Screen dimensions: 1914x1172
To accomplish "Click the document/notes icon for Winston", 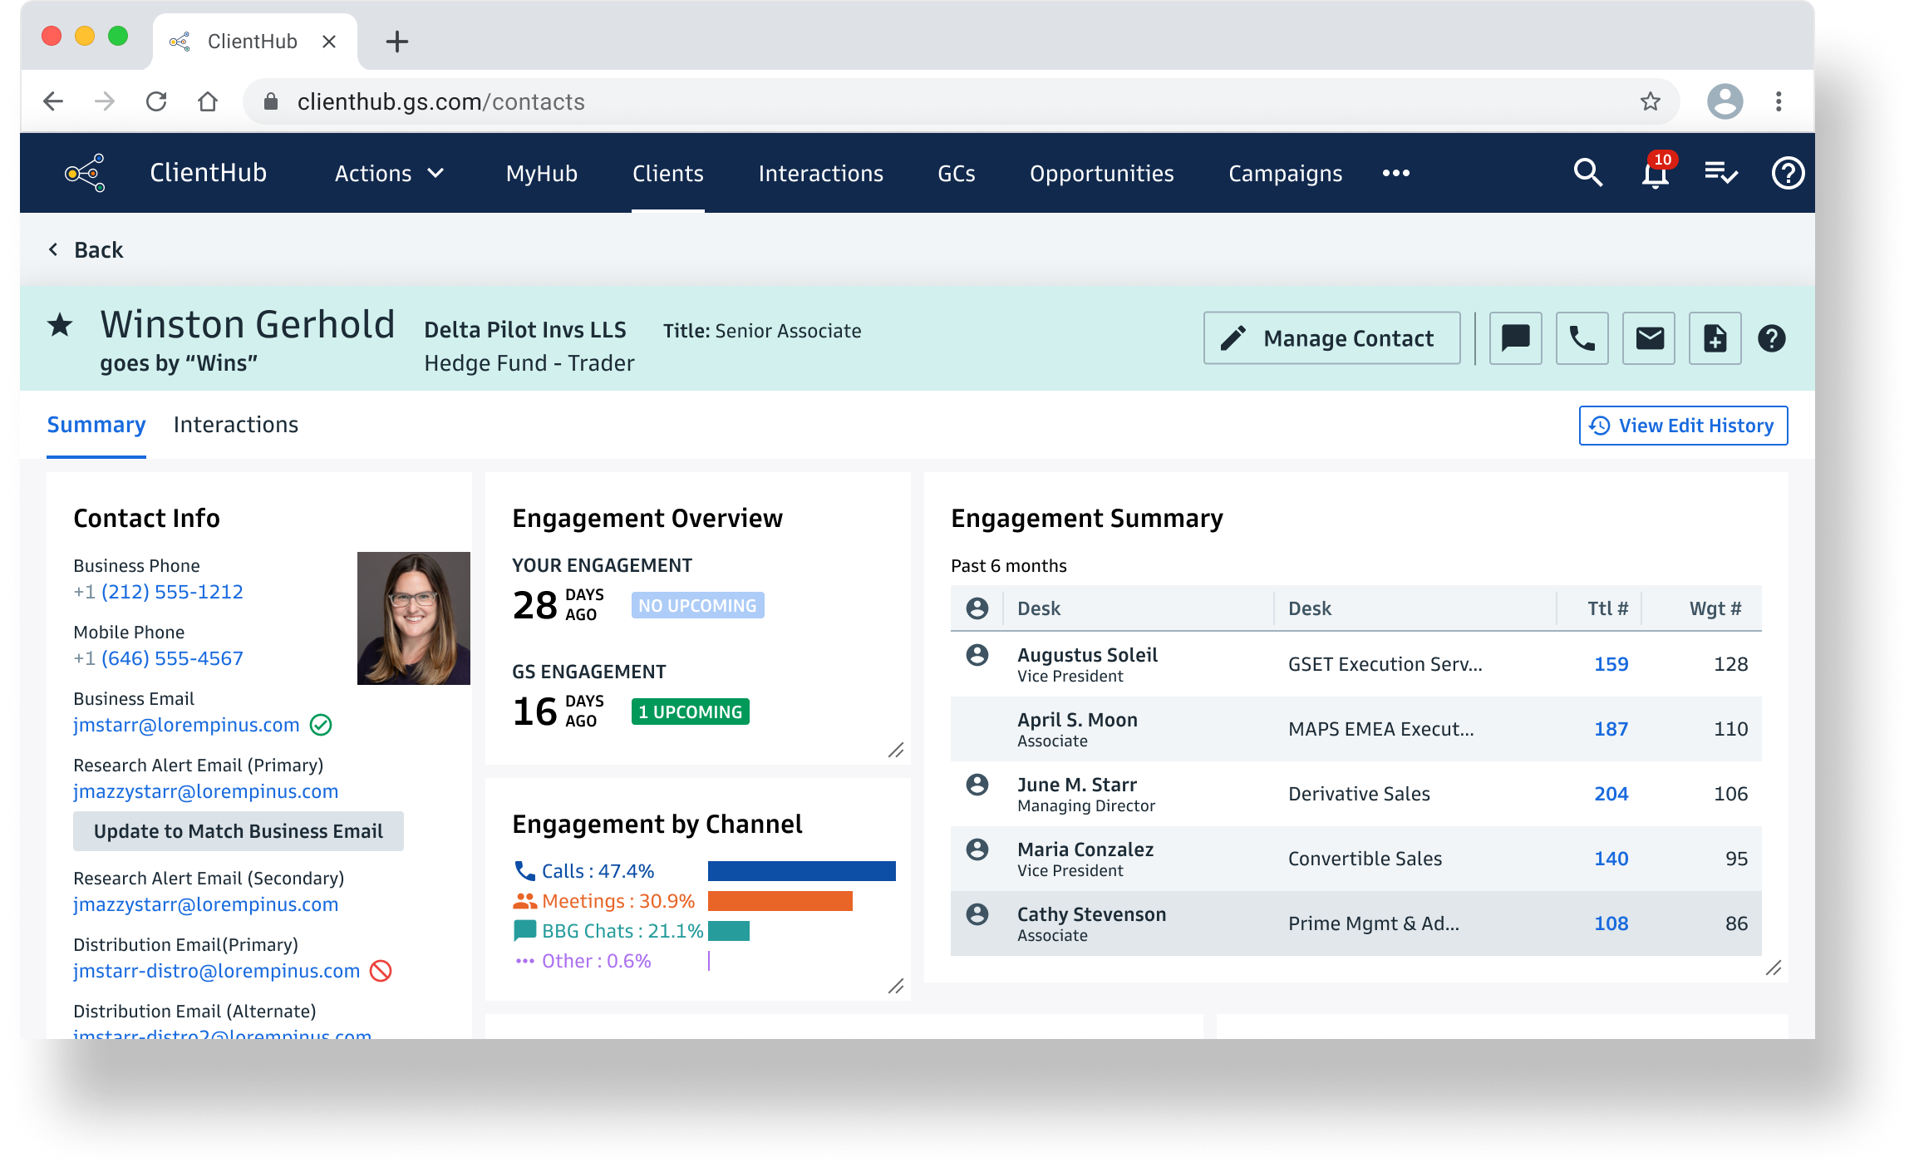I will point(1713,339).
